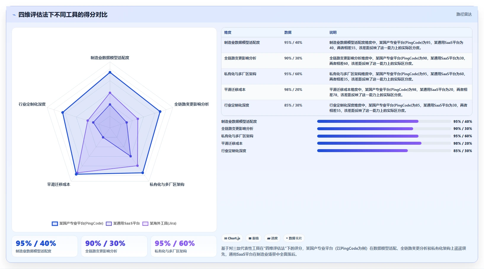Image resolution: width=484 pixels, height=269 pixels.
Task: Open the 95% / 40% 制造业数据模型适配度 stat card
Action: pos(45,246)
